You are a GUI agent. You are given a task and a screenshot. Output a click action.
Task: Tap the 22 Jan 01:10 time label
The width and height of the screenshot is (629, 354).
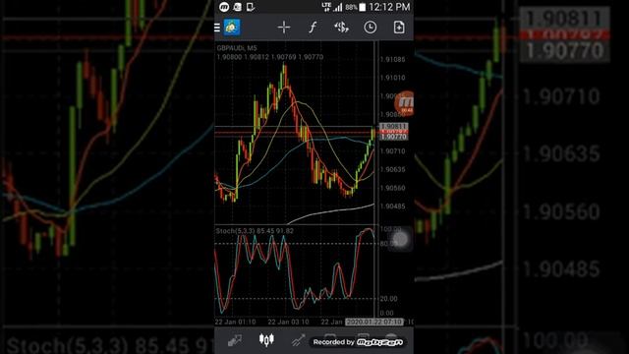pyautogui.click(x=236, y=322)
